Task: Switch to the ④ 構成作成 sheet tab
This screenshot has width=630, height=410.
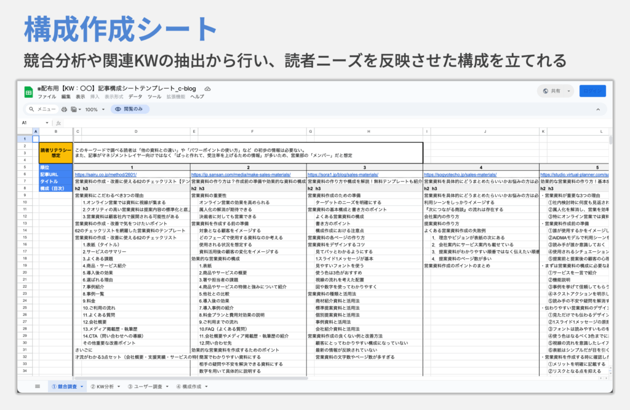Action: (x=188, y=386)
